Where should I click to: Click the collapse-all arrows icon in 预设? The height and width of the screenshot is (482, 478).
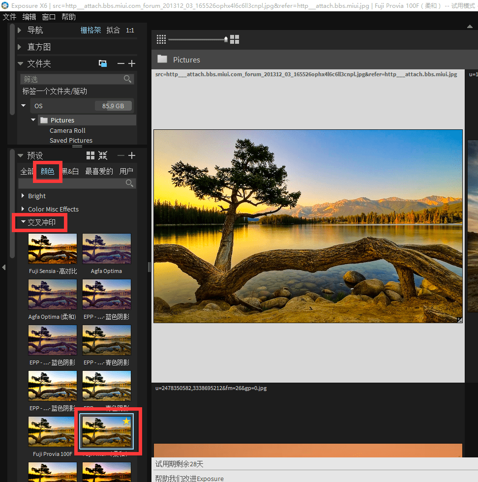point(103,155)
